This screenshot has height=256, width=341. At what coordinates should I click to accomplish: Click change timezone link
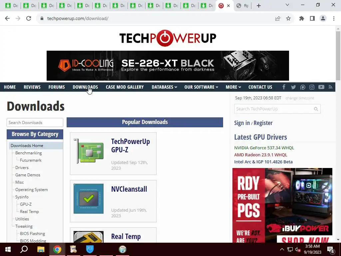click(300, 98)
